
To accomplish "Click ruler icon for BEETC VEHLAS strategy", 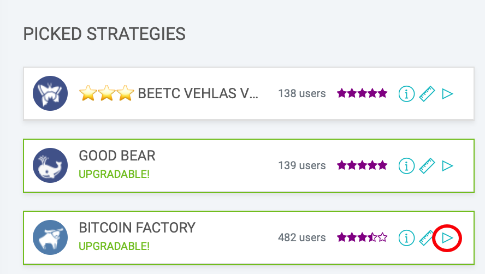I will coord(427,94).
